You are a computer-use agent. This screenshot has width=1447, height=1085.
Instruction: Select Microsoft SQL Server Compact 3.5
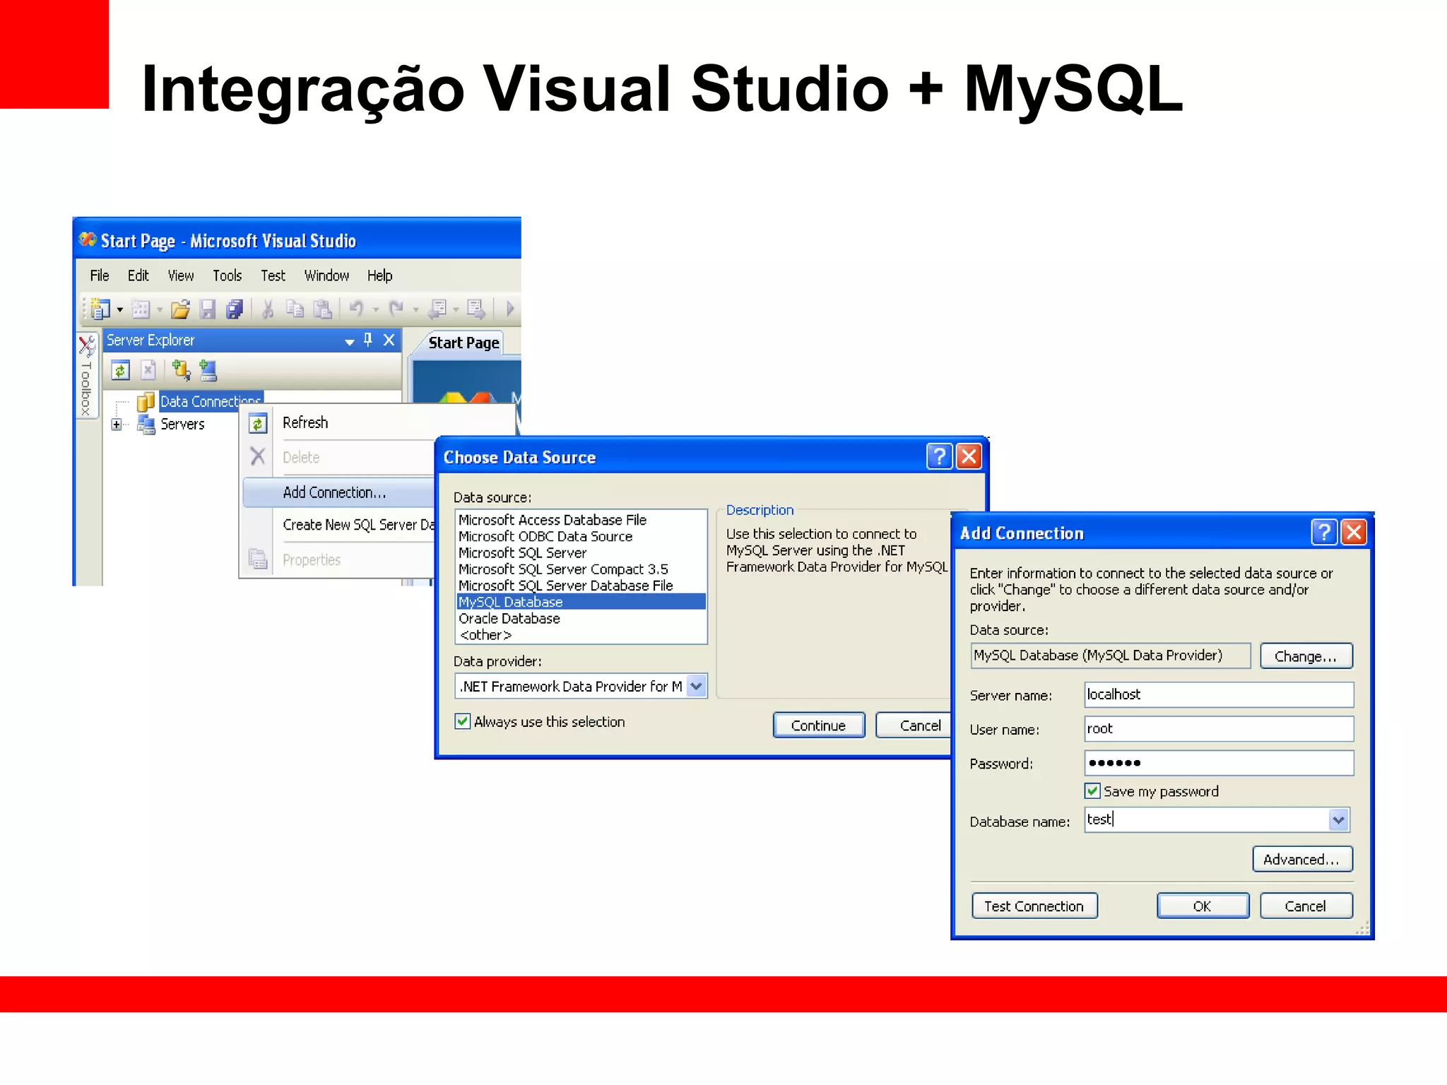(x=580, y=569)
